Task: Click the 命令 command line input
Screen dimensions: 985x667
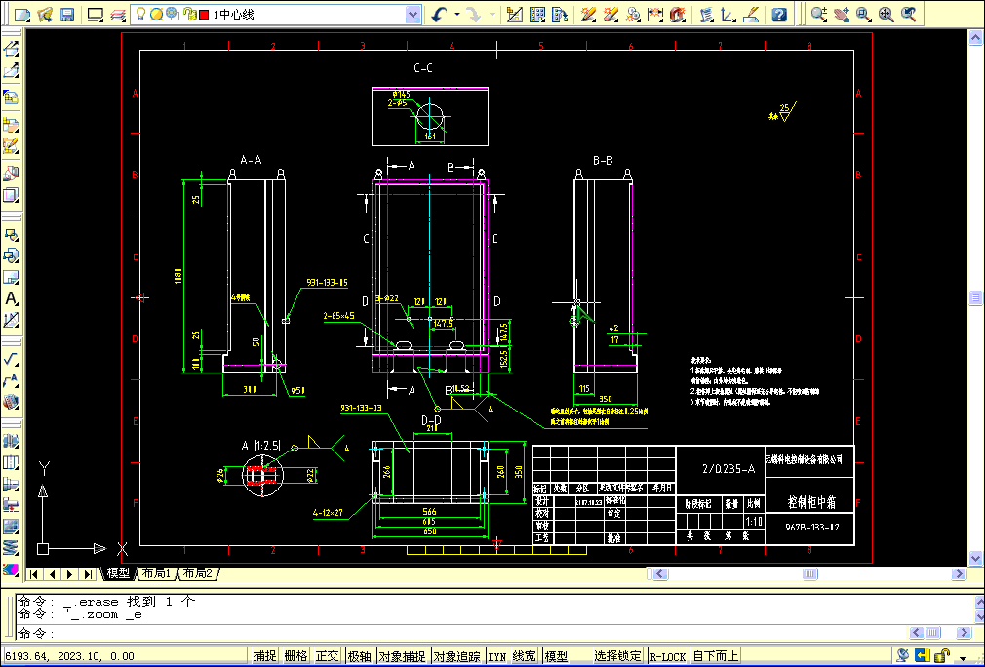Action: [461, 633]
